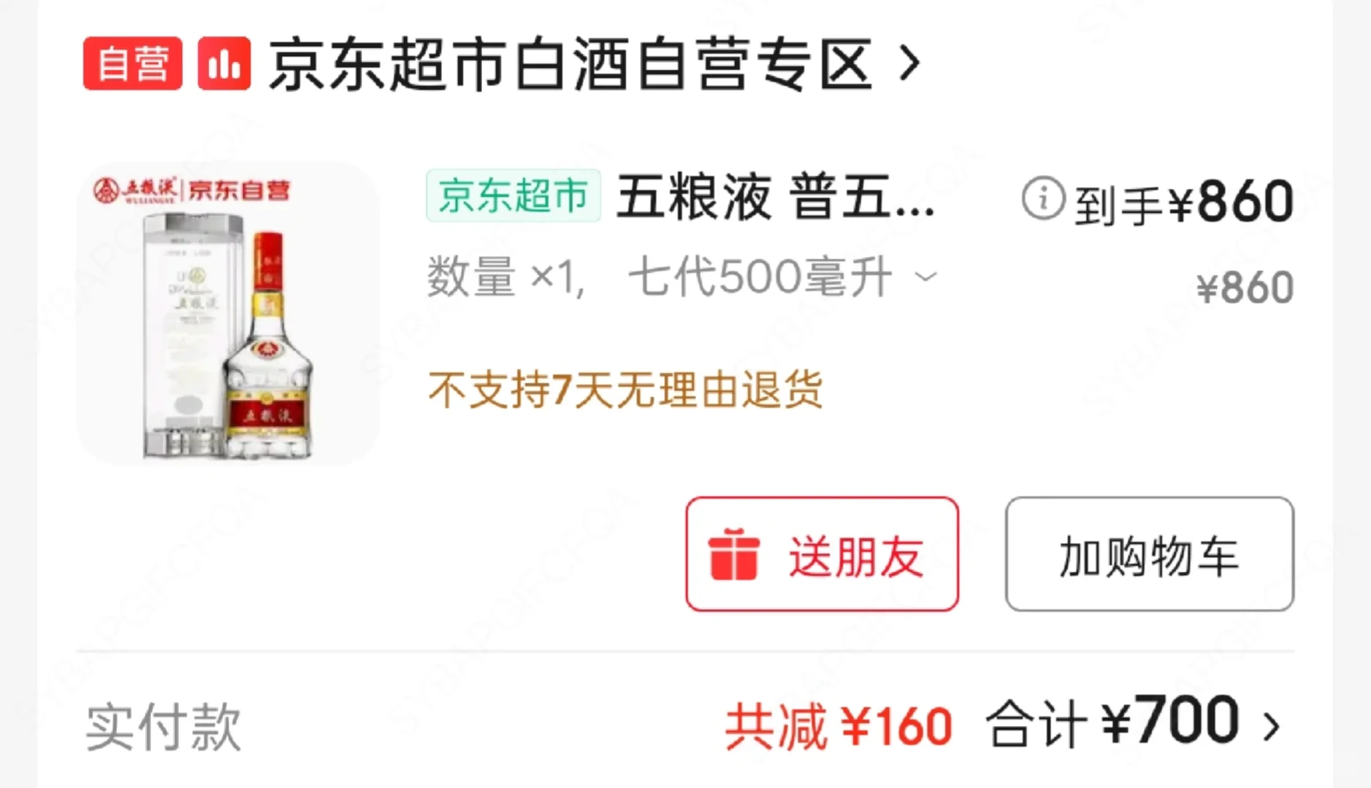
Task: Tap the info icon beside 到手¥860
Action: pyautogui.click(x=1042, y=198)
